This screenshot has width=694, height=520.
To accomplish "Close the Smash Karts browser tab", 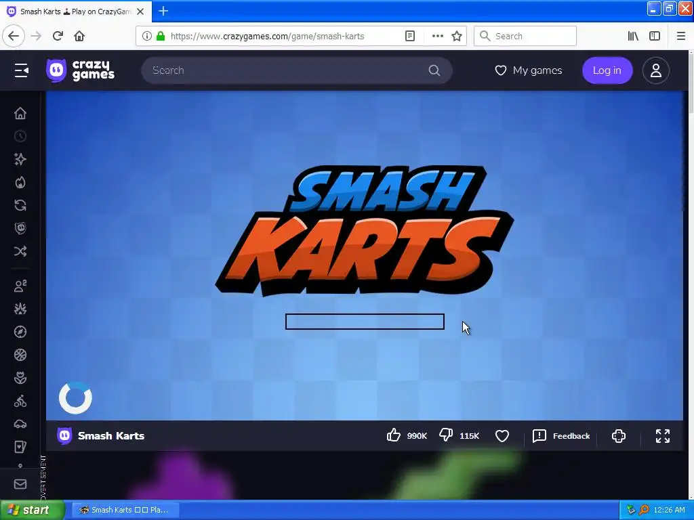I will coord(140,12).
